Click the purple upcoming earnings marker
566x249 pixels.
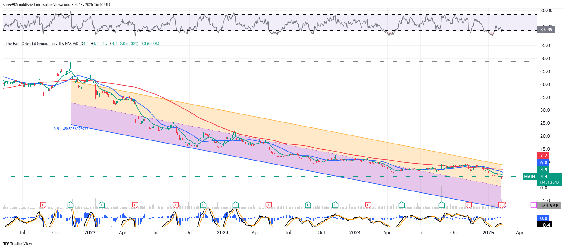533,205
